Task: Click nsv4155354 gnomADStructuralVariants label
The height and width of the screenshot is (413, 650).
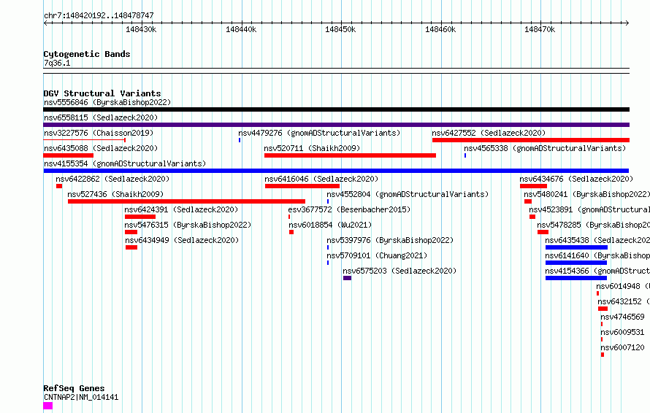Action: pos(125,163)
